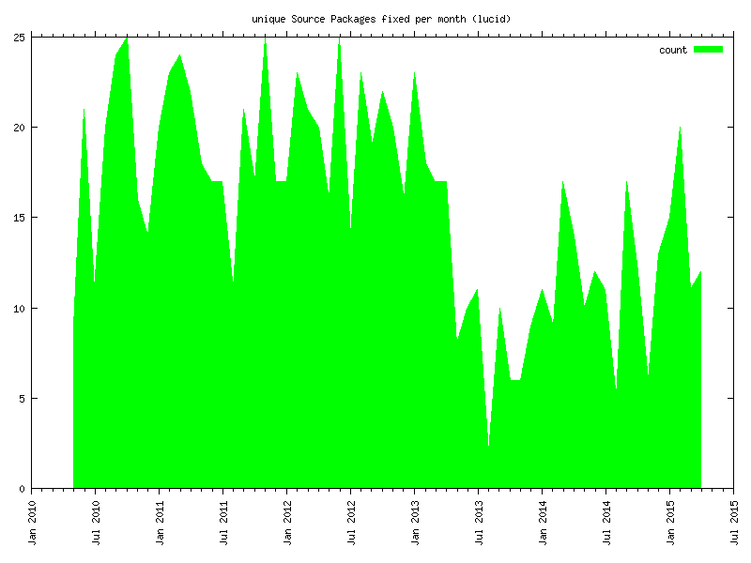Click the 'Jul 2011' x-axis label

click(223, 523)
